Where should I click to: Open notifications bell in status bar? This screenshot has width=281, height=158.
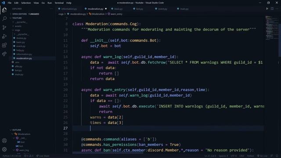point(277,156)
